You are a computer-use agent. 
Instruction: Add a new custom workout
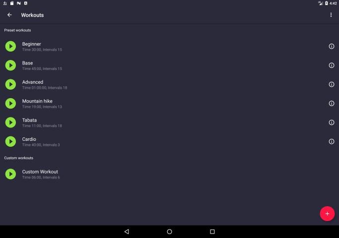click(x=327, y=213)
